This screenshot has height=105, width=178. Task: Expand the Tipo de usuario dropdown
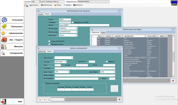pos(76,28)
